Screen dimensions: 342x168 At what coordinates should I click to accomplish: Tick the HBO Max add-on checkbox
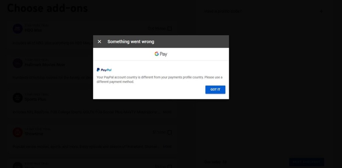169,29
